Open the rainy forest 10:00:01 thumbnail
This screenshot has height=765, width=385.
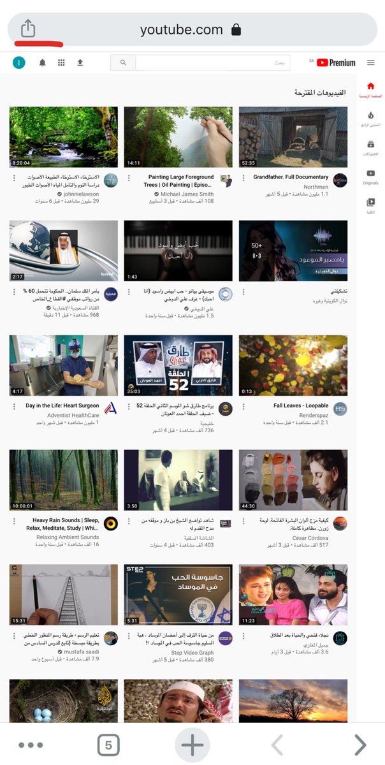(x=64, y=481)
